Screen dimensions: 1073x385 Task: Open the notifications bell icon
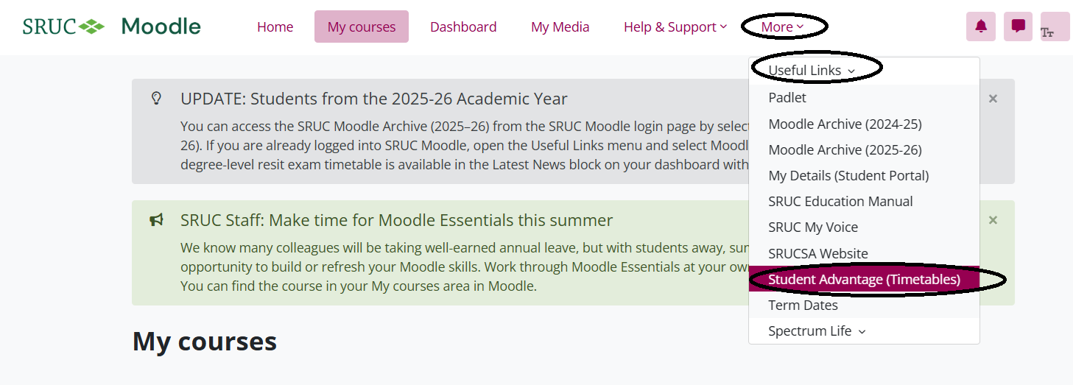980,27
